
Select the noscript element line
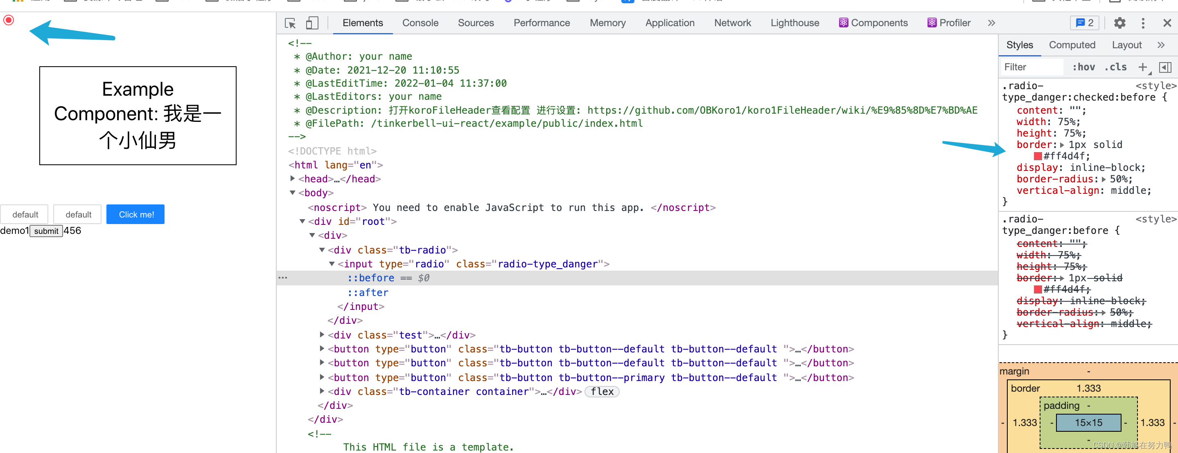pyautogui.click(x=511, y=207)
